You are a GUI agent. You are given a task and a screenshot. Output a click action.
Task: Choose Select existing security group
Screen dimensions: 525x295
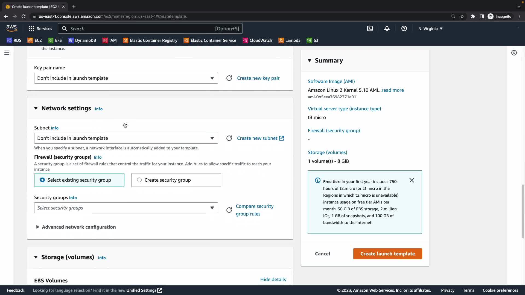pos(79,180)
